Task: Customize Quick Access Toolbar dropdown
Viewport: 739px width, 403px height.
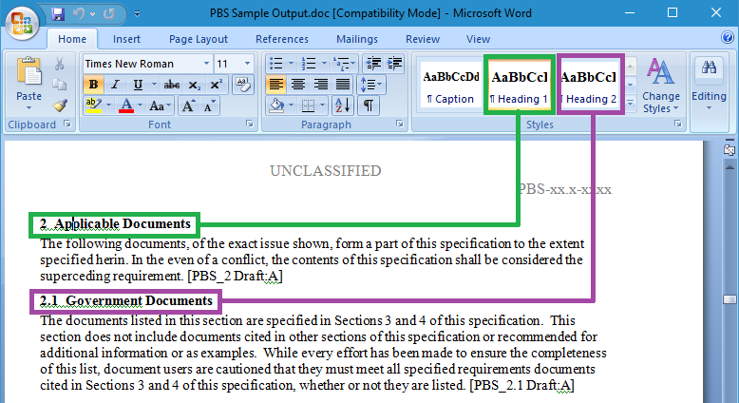Action: [137, 13]
